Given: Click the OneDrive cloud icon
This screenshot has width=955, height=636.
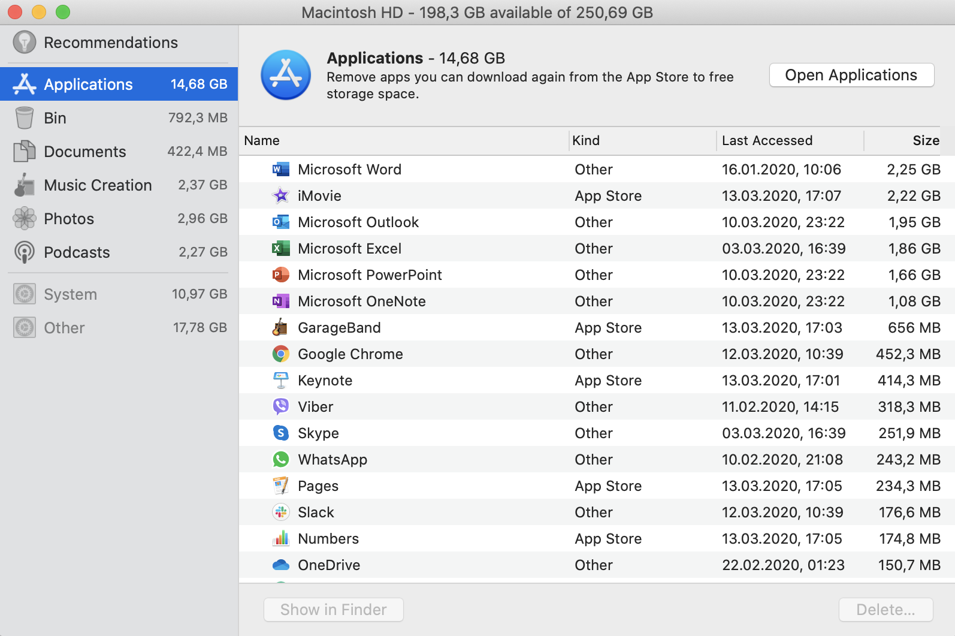Looking at the screenshot, I should pyautogui.click(x=280, y=565).
